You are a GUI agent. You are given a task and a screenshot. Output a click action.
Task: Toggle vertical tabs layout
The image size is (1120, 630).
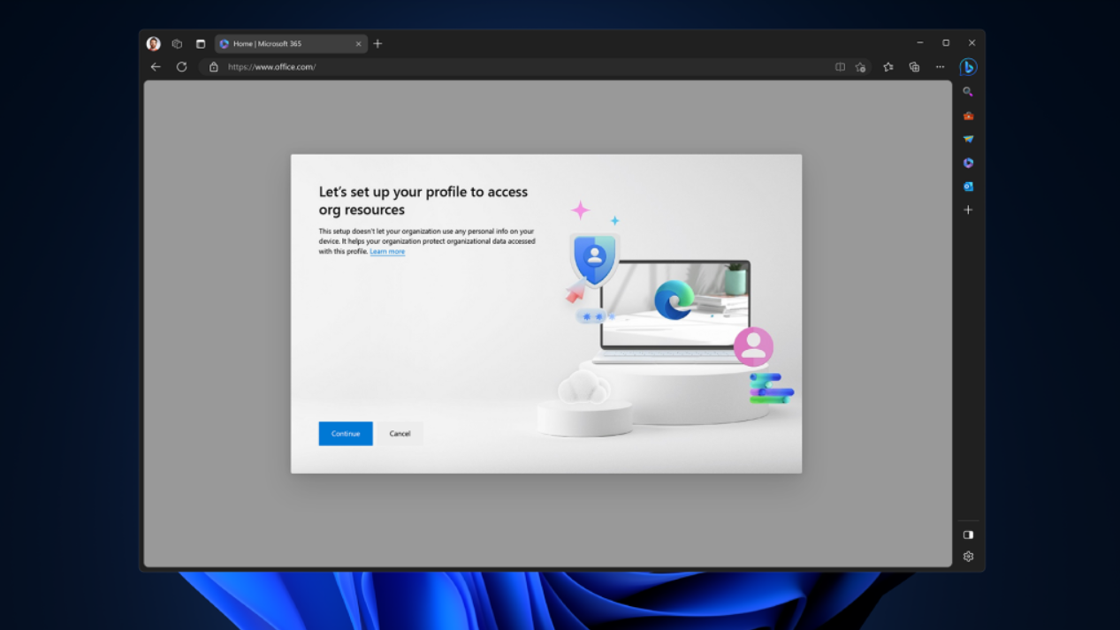click(x=201, y=42)
